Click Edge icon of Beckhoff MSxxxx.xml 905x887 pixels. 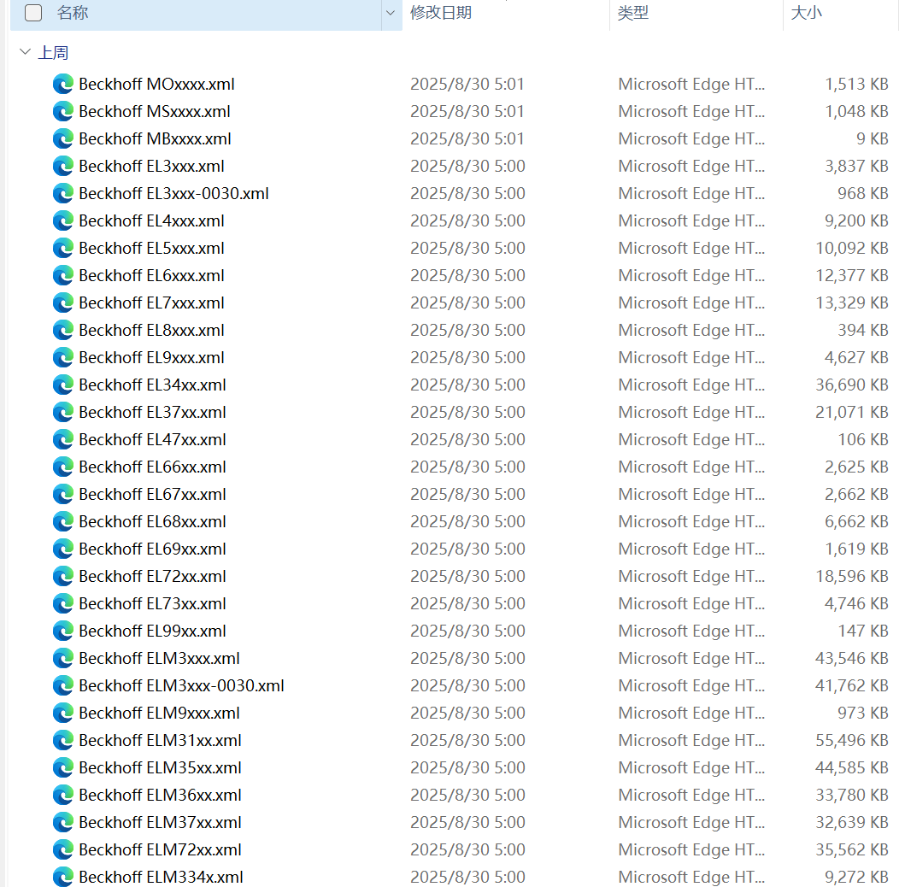63,111
